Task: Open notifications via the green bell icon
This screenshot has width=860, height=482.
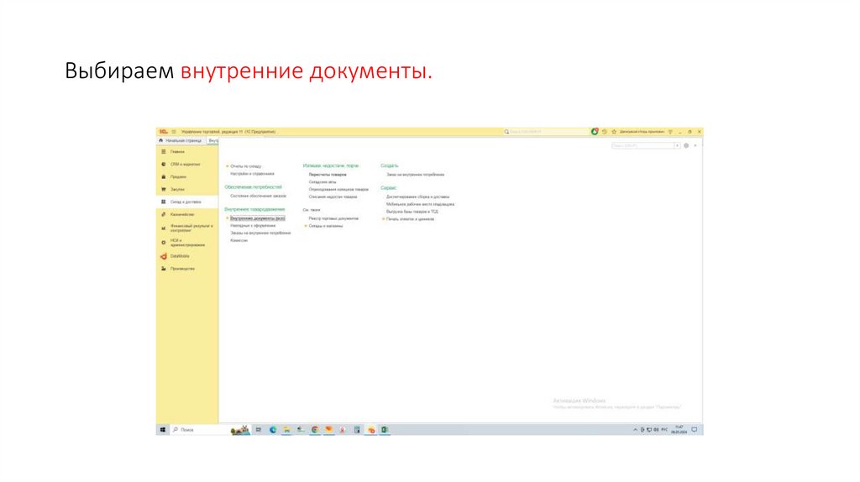Action: pos(595,132)
